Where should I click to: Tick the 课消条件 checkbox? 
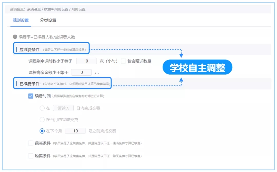click(31, 143)
